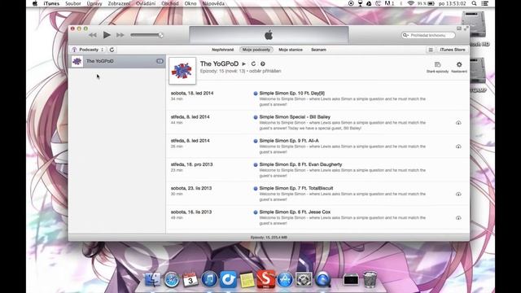Open iTunes from the Dock
Screen dimensions: 521x293
[209, 280]
